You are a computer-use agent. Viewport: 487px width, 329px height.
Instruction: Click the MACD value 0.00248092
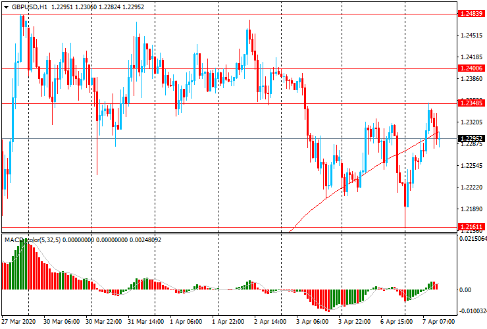click(145, 240)
